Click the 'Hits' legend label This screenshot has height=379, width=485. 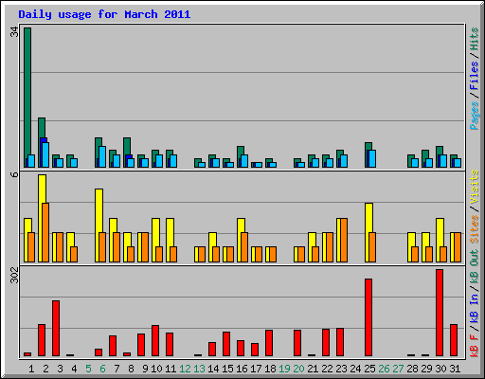pos(474,39)
